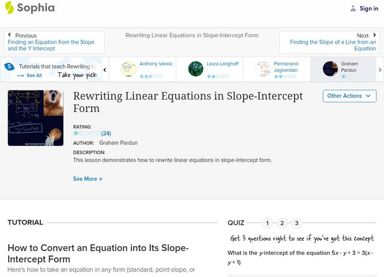The width and height of the screenshot is (384, 277).
Task: Go to quiz question 1
Action: [x=267, y=223]
